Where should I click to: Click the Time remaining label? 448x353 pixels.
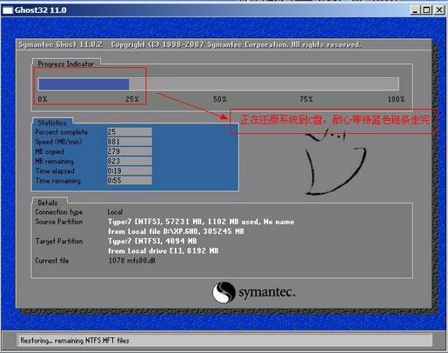click(x=58, y=181)
